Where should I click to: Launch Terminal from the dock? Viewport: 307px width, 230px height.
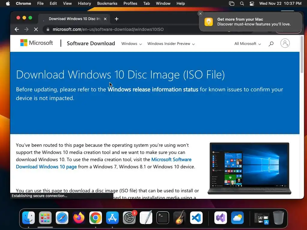point(163,217)
